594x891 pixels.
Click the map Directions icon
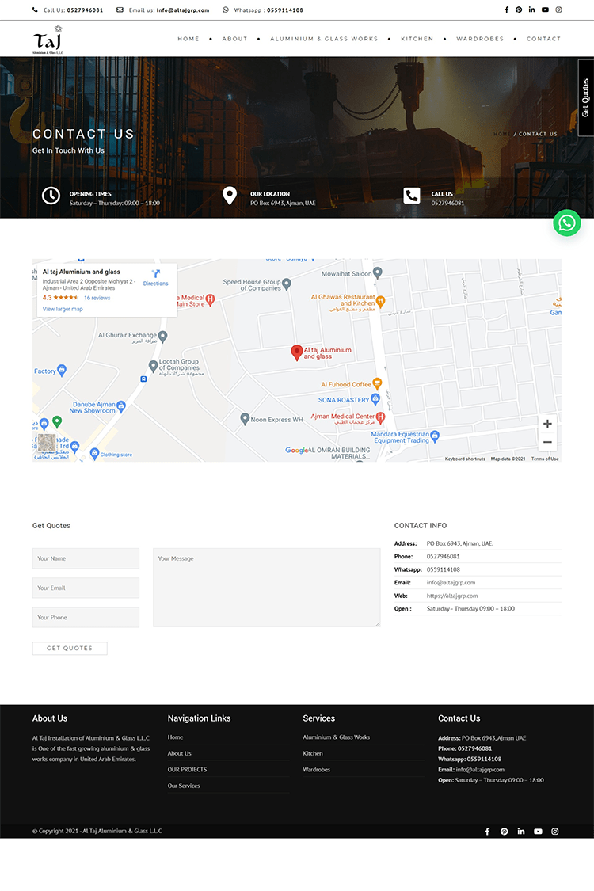point(156,274)
